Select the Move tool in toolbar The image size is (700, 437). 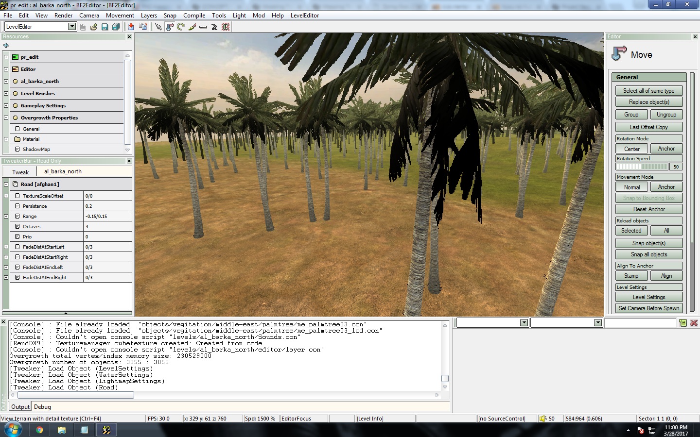point(170,27)
